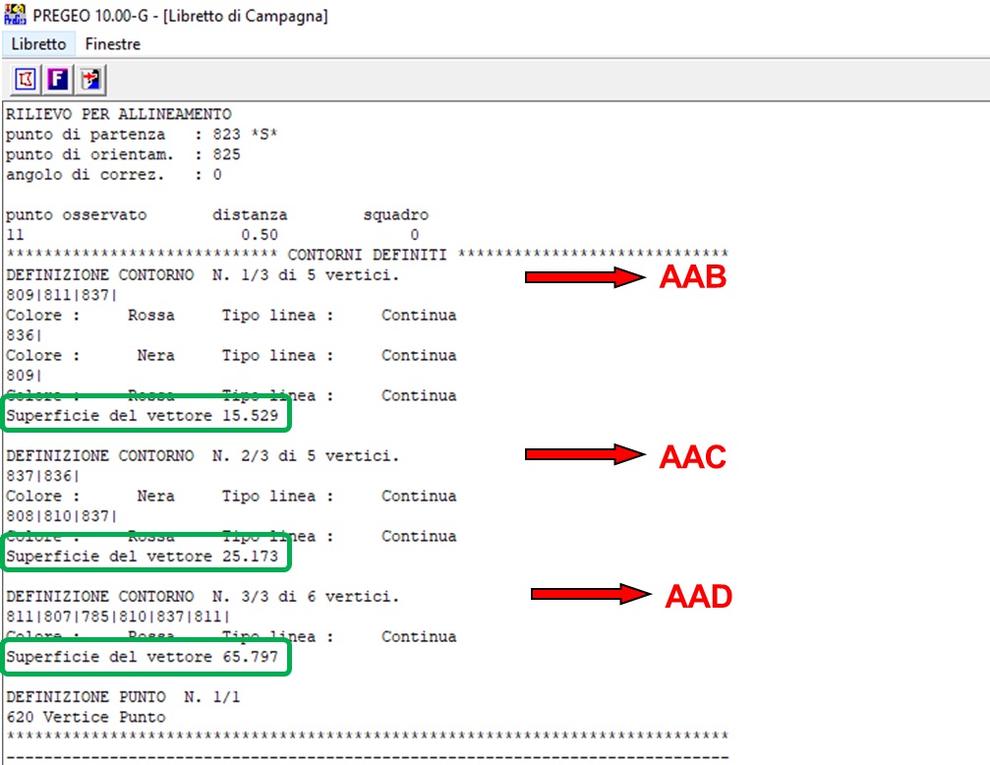This screenshot has height=765, width=990.
Task: Click the red AAD annotation label
Action: pos(698,596)
